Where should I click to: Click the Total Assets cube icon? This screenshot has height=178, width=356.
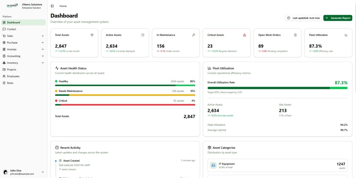click(x=92, y=35)
